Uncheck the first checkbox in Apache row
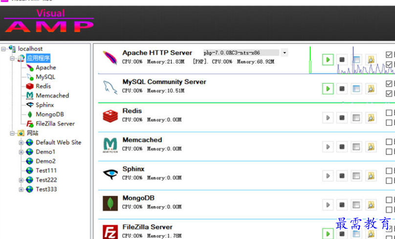 389,55
